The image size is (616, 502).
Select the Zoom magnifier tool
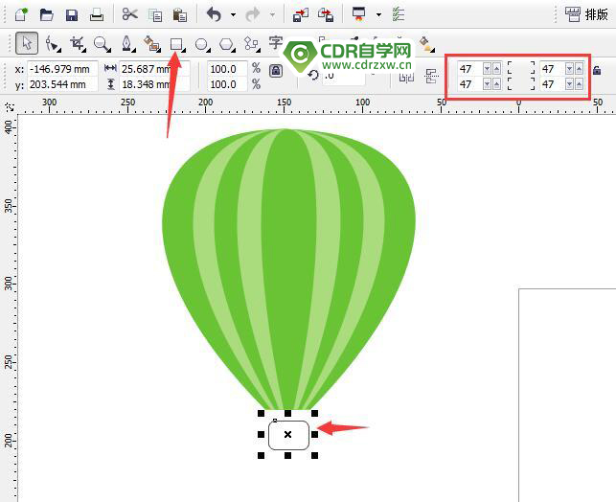[102, 44]
